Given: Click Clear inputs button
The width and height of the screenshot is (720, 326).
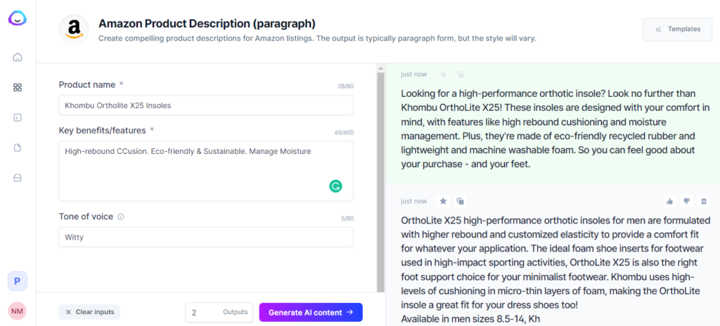Looking at the screenshot, I should tap(89, 312).
